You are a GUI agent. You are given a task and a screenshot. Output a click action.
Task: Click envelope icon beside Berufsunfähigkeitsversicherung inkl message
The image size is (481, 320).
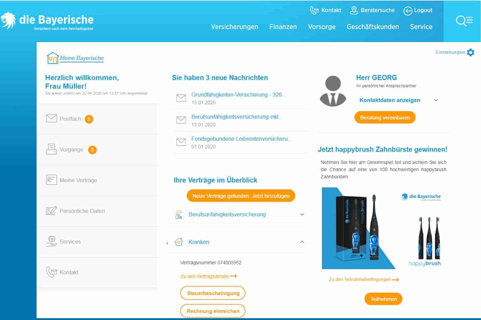pos(181,120)
